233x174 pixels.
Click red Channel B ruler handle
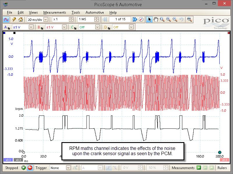[x=229, y=33]
